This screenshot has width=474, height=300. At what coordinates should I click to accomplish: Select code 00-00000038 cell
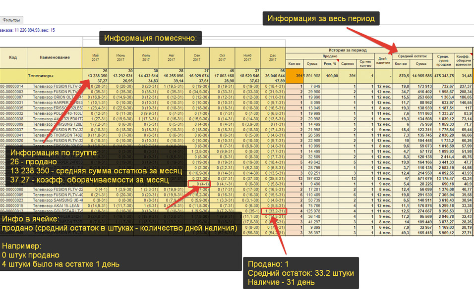[x=13, y=119]
